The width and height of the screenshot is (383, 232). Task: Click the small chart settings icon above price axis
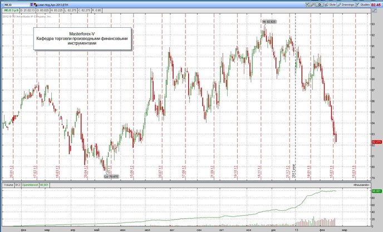click(374, 11)
